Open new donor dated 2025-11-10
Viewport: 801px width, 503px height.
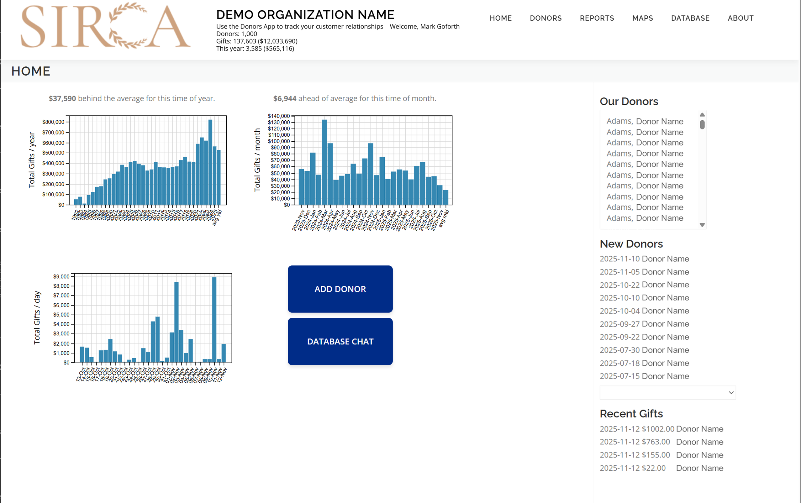(x=644, y=259)
